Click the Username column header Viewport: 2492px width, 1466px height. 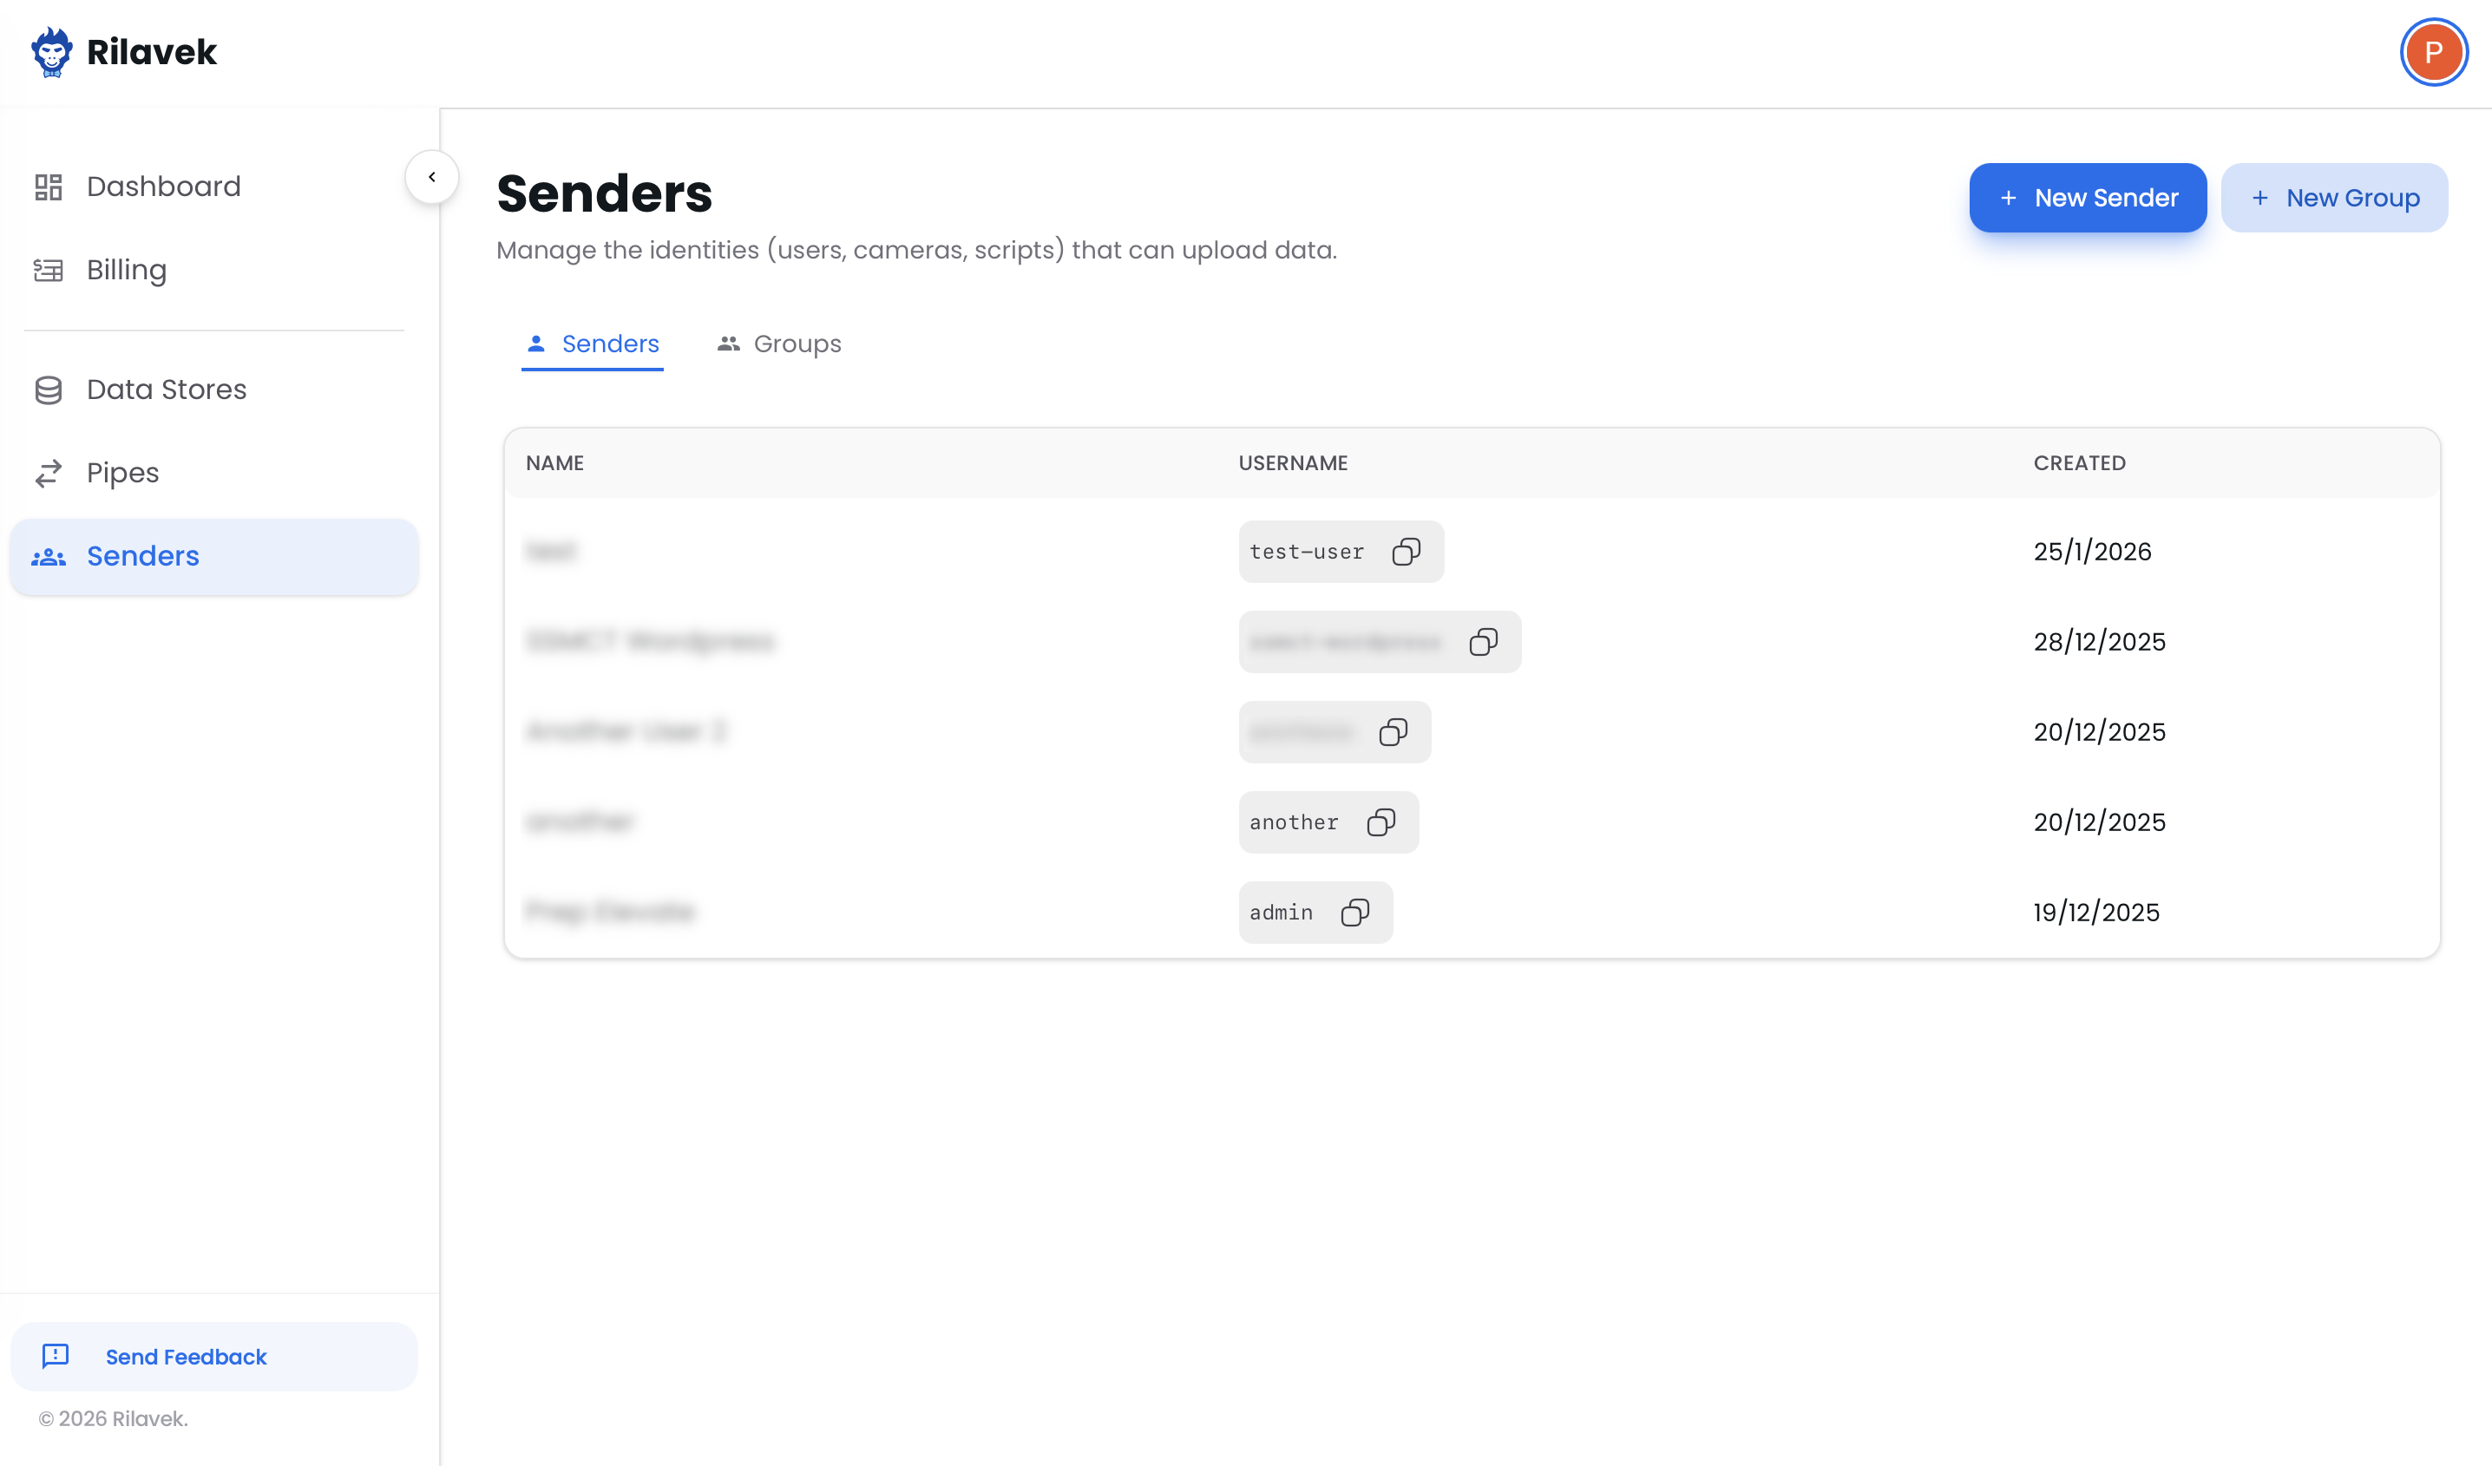click(1293, 463)
